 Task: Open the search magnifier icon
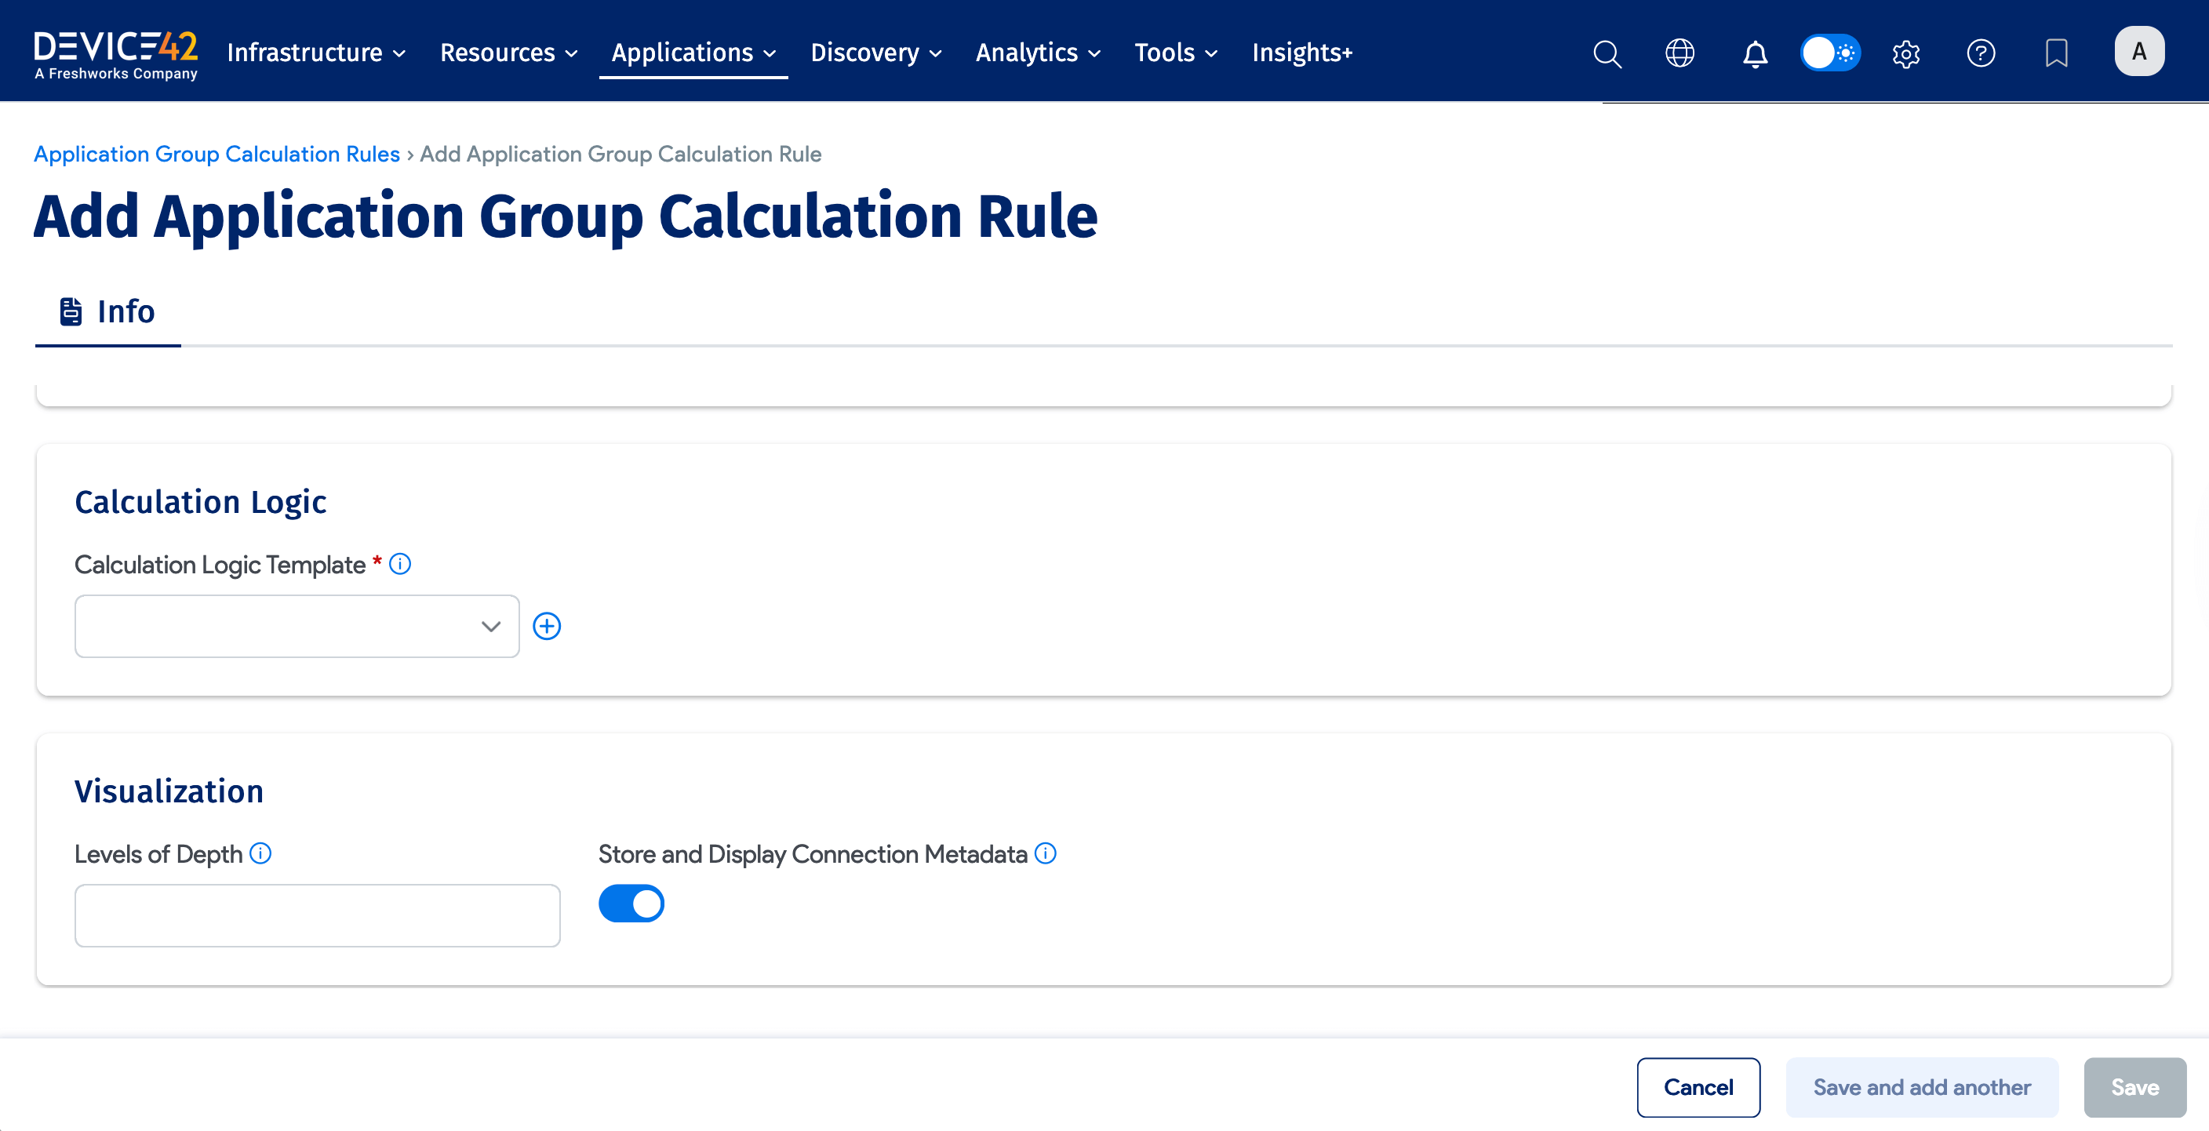pos(1607,53)
